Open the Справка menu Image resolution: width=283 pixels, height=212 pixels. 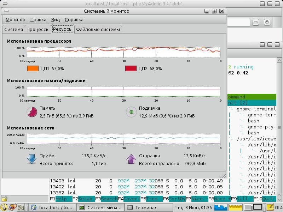[74, 20]
